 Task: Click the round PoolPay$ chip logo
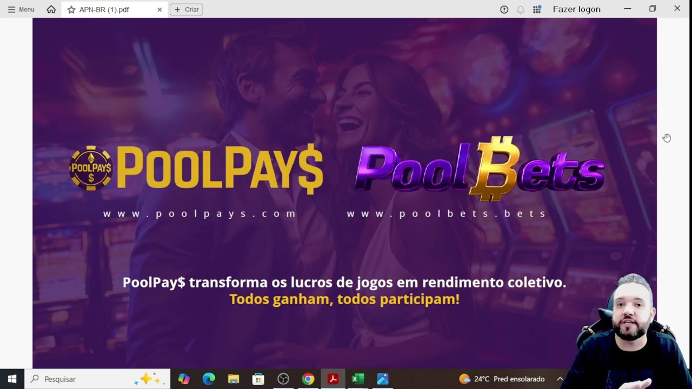pos(90,168)
